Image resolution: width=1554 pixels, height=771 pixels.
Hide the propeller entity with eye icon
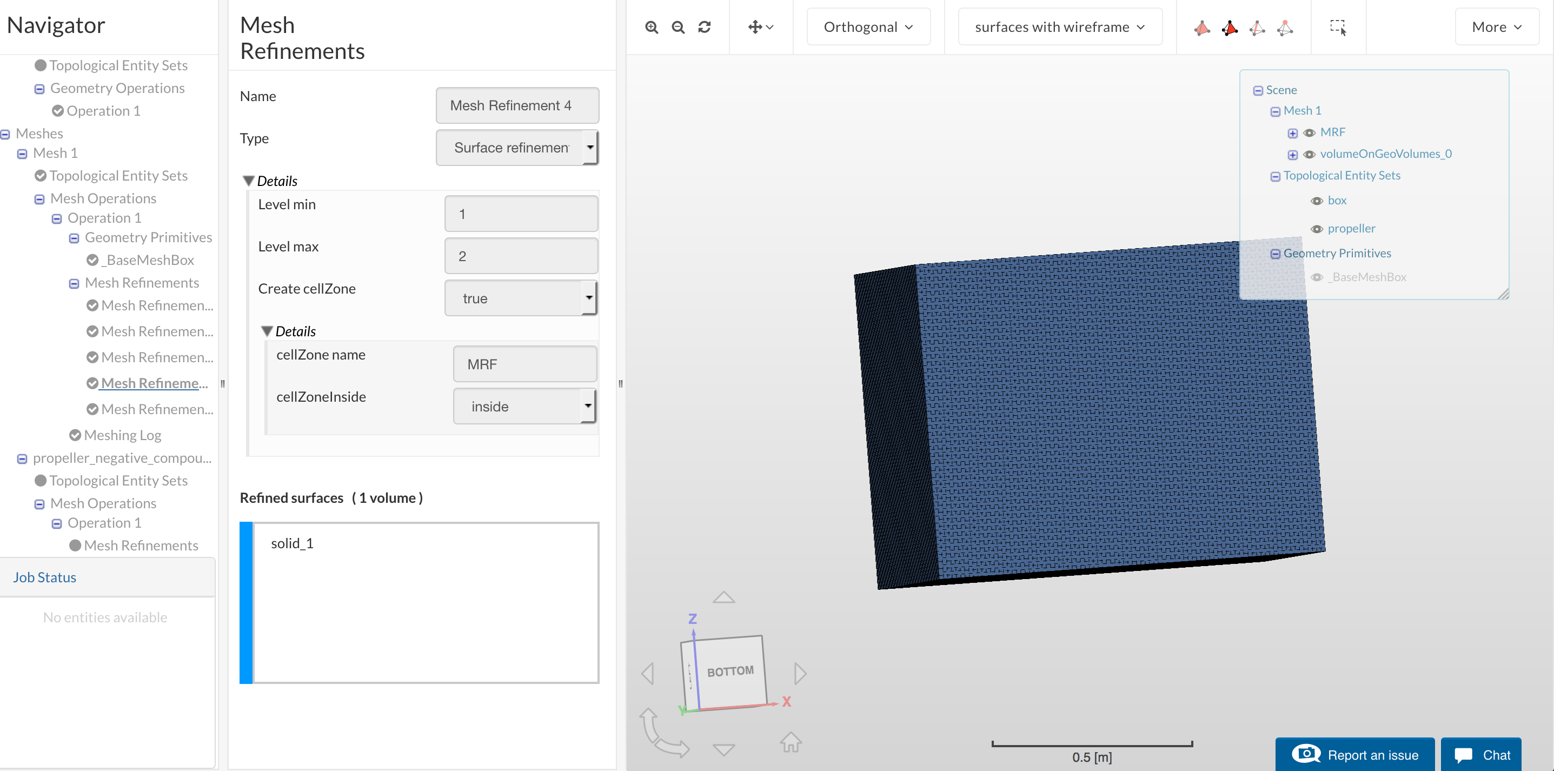click(x=1316, y=229)
